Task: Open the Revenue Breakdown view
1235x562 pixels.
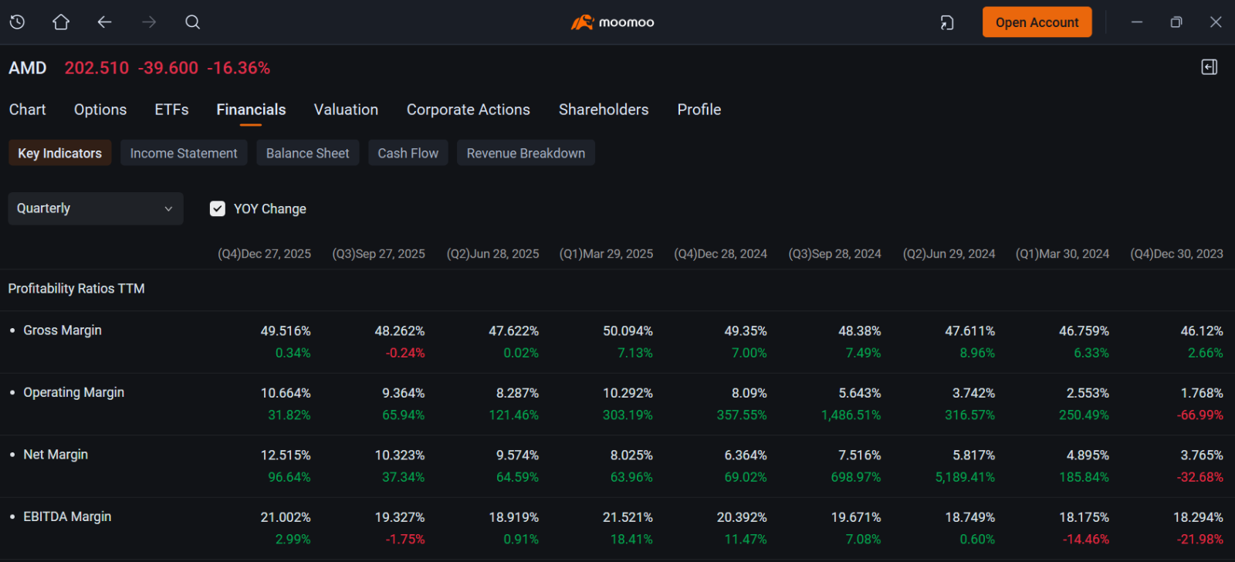Action: 526,153
